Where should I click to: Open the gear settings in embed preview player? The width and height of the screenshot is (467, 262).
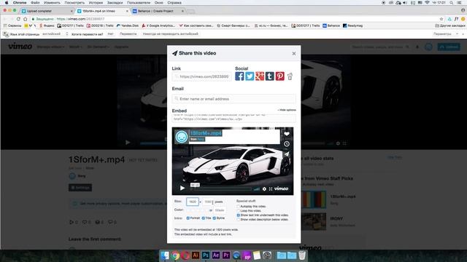[x=264, y=189]
